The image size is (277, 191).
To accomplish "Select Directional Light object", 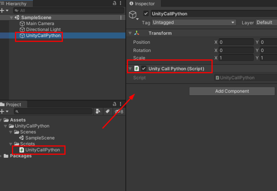I will pos(43,29).
